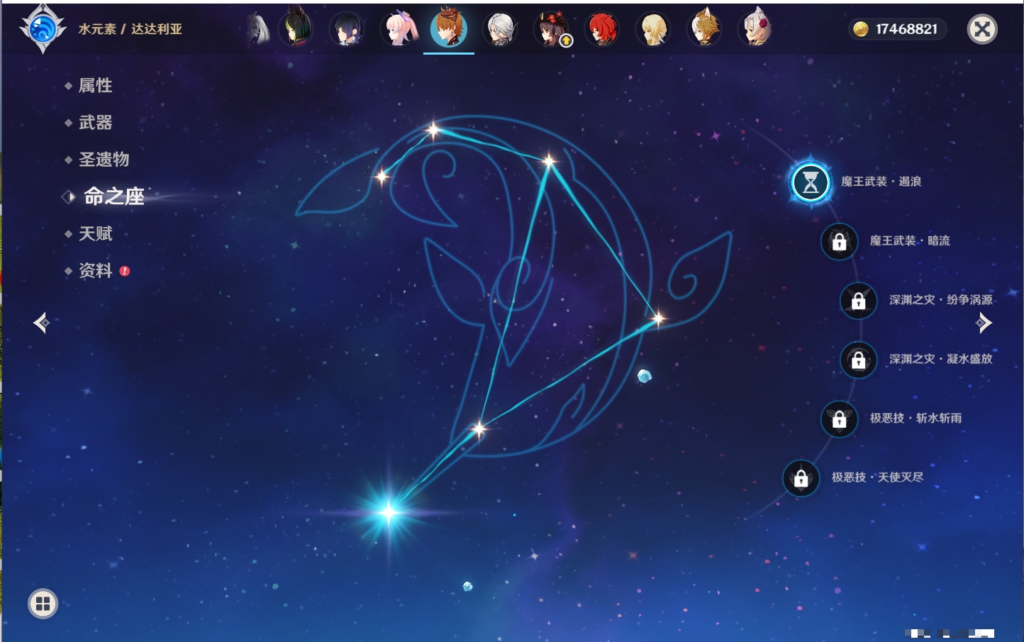Select the silver-grey haired character portrait
1024x642 pixels.
[x=501, y=29]
